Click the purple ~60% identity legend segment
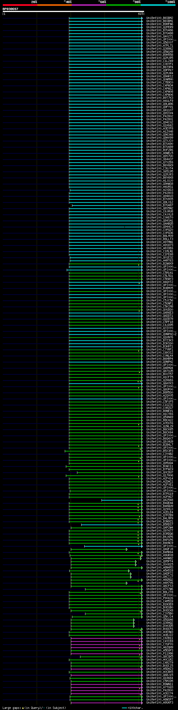Screen dimensions: 178x710 (89, 5)
